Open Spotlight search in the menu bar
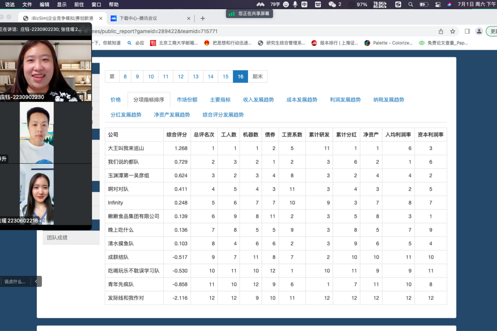 click(410, 5)
